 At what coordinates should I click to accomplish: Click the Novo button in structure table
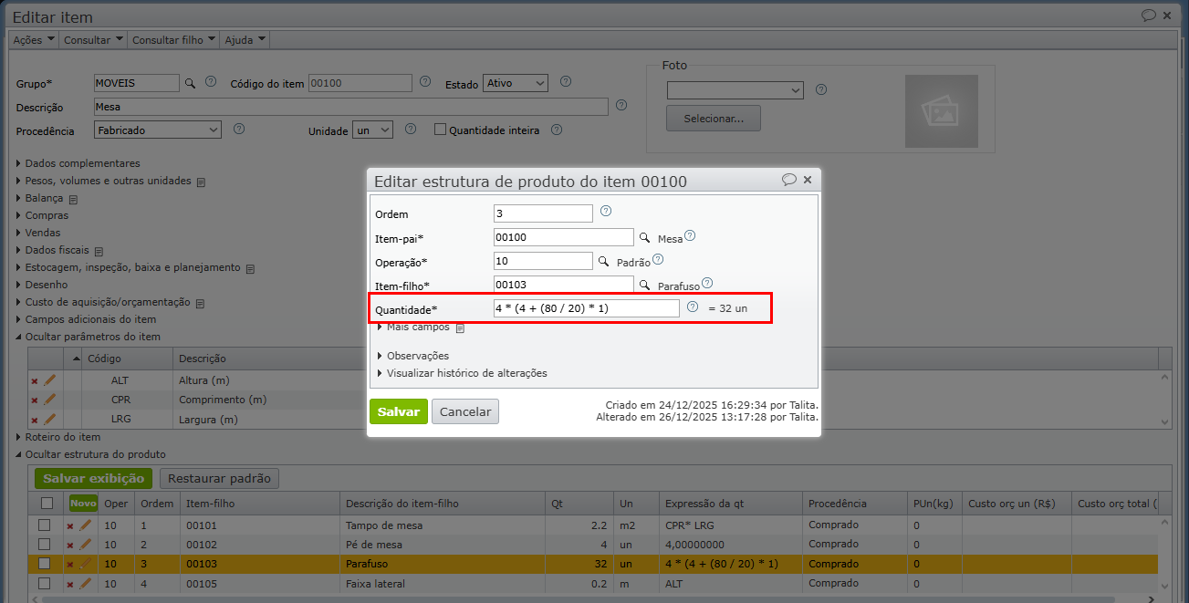pyautogui.click(x=83, y=504)
